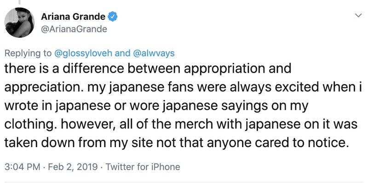Viewport: 368px width, 183px height.
Task: Click Ariana Grande's profile avatar
Action: [19, 23]
